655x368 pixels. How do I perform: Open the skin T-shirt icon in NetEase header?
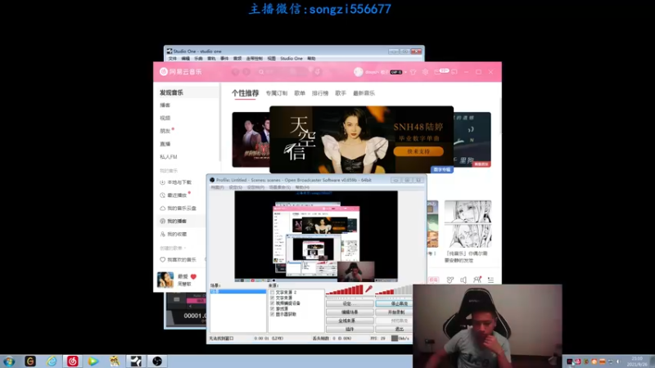pos(413,72)
